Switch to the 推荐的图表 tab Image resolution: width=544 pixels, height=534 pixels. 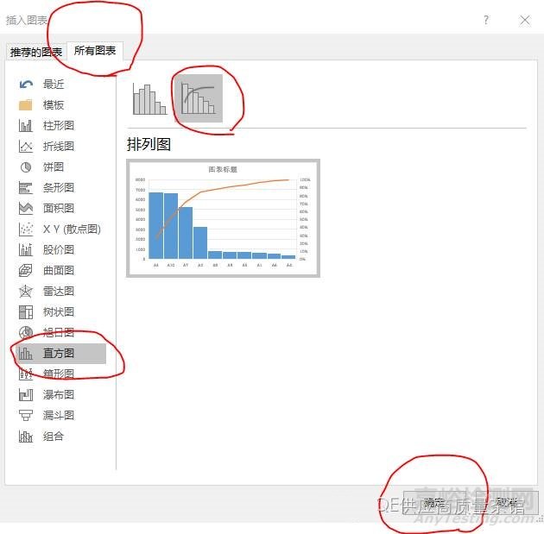35,52
